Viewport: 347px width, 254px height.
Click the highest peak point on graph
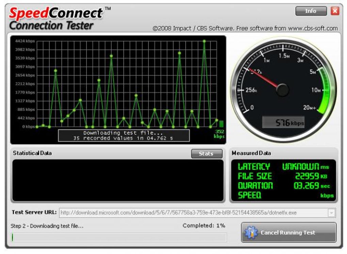click(x=204, y=41)
